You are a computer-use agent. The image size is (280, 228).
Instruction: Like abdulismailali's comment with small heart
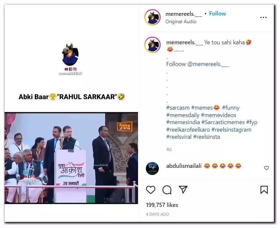(266, 168)
